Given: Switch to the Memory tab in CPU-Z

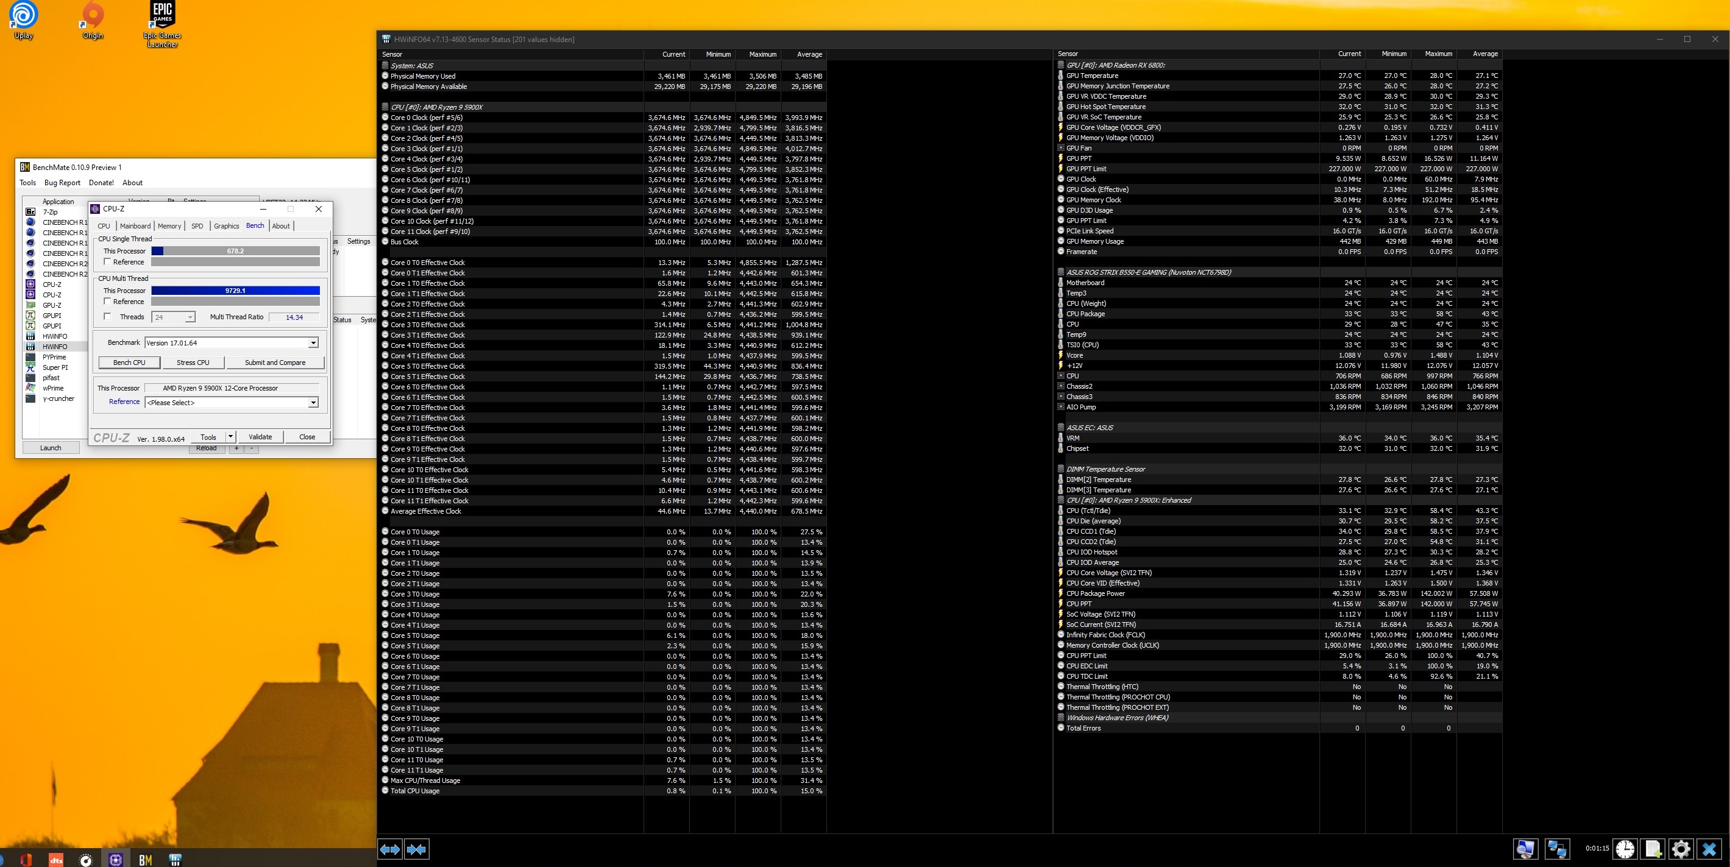Looking at the screenshot, I should pyautogui.click(x=169, y=225).
